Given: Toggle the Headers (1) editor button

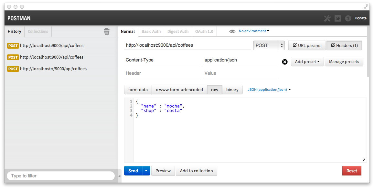Looking at the screenshot, I should click(x=344, y=45).
